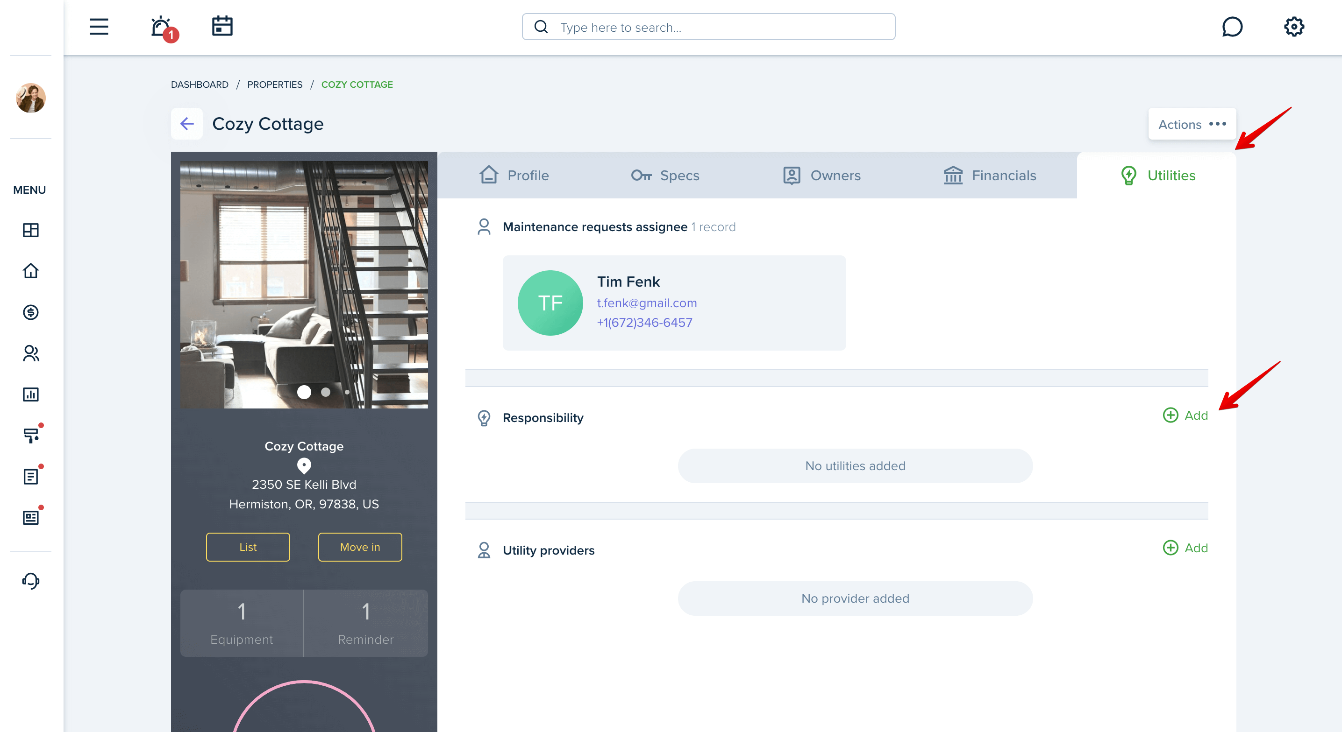Focus the search input field
Image resolution: width=1342 pixels, height=732 pixels.
708,27
